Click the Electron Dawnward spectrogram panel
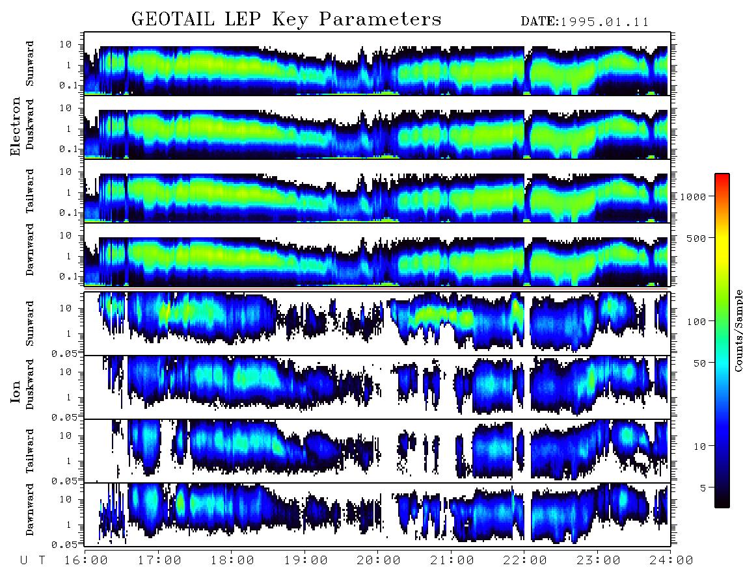743x572 pixels. point(377,255)
